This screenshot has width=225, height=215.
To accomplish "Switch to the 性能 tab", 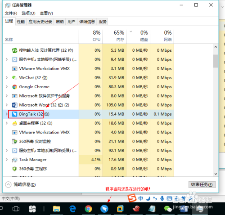I will pyautogui.click(x=21, y=22).
